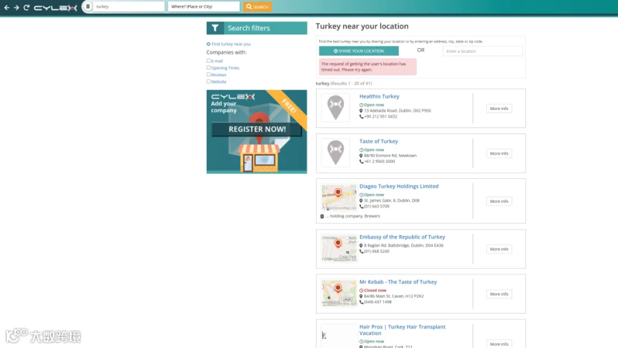Image resolution: width=618 pixels, height=348 pixels.
Task: Enable the Website filter checkbox
Action: click(209, 81)
